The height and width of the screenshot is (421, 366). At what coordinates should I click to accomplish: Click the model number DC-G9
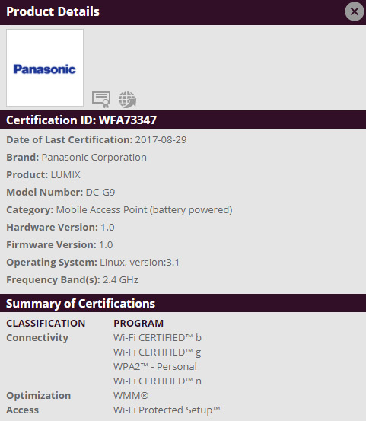(100, 193)
